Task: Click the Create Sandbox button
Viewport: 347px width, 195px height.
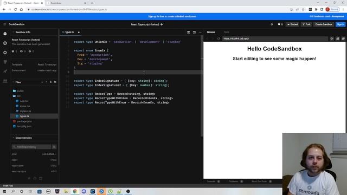Action: tap(324, 24)
